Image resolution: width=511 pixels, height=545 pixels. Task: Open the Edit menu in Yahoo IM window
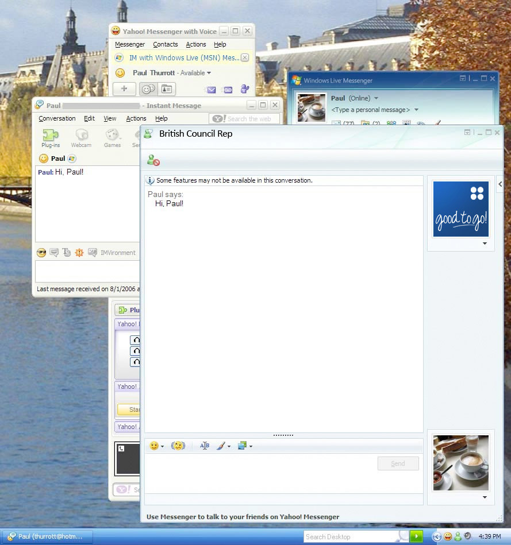[x=89, y=118]
